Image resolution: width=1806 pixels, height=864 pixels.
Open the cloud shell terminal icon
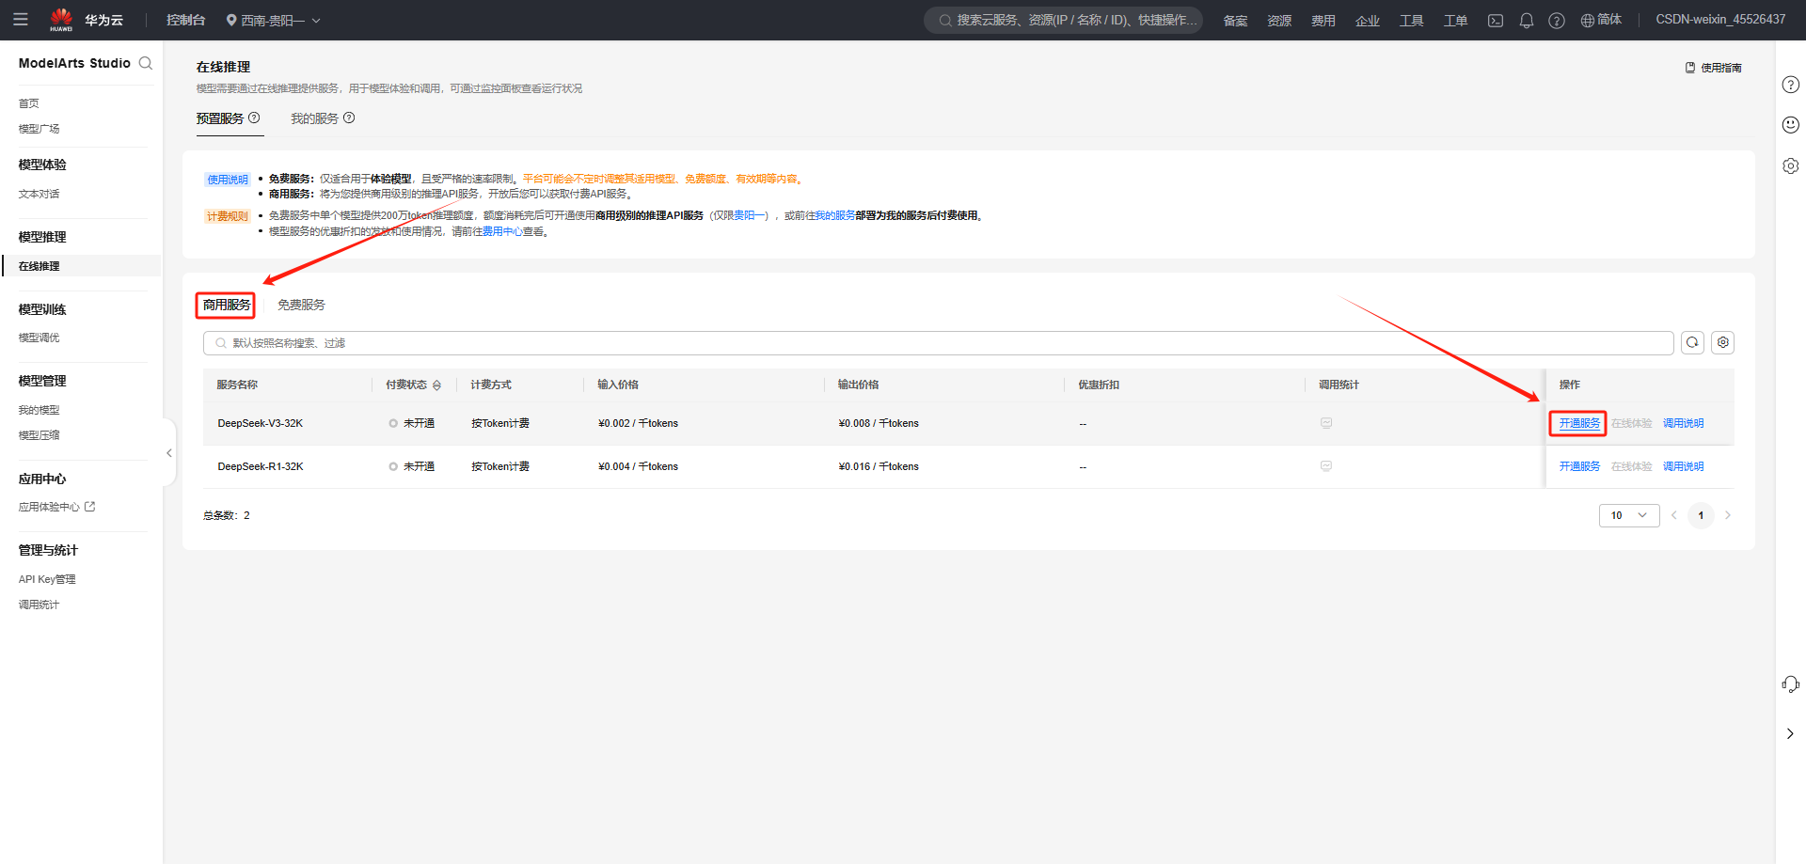[x=1496, y=21]
